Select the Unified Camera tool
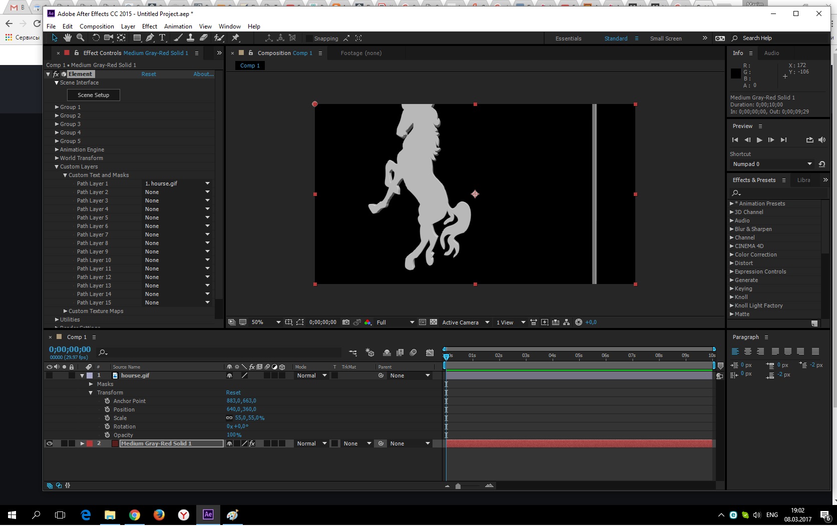Image resolution: width=837 pixels, height=526 pixels. click(x=108, y=38)
